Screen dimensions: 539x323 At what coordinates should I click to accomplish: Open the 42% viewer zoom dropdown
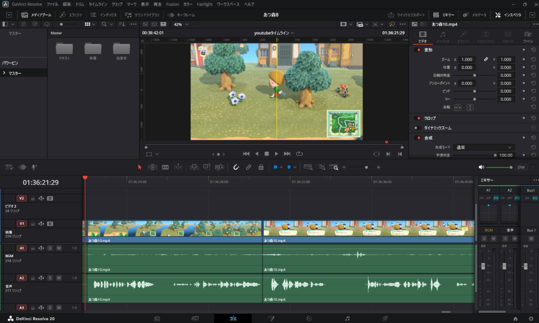[x=181, y=24]
